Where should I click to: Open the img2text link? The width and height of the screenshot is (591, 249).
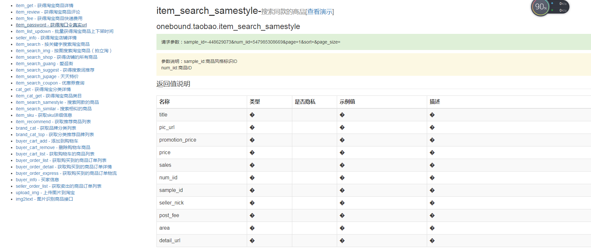click(45, 199)
